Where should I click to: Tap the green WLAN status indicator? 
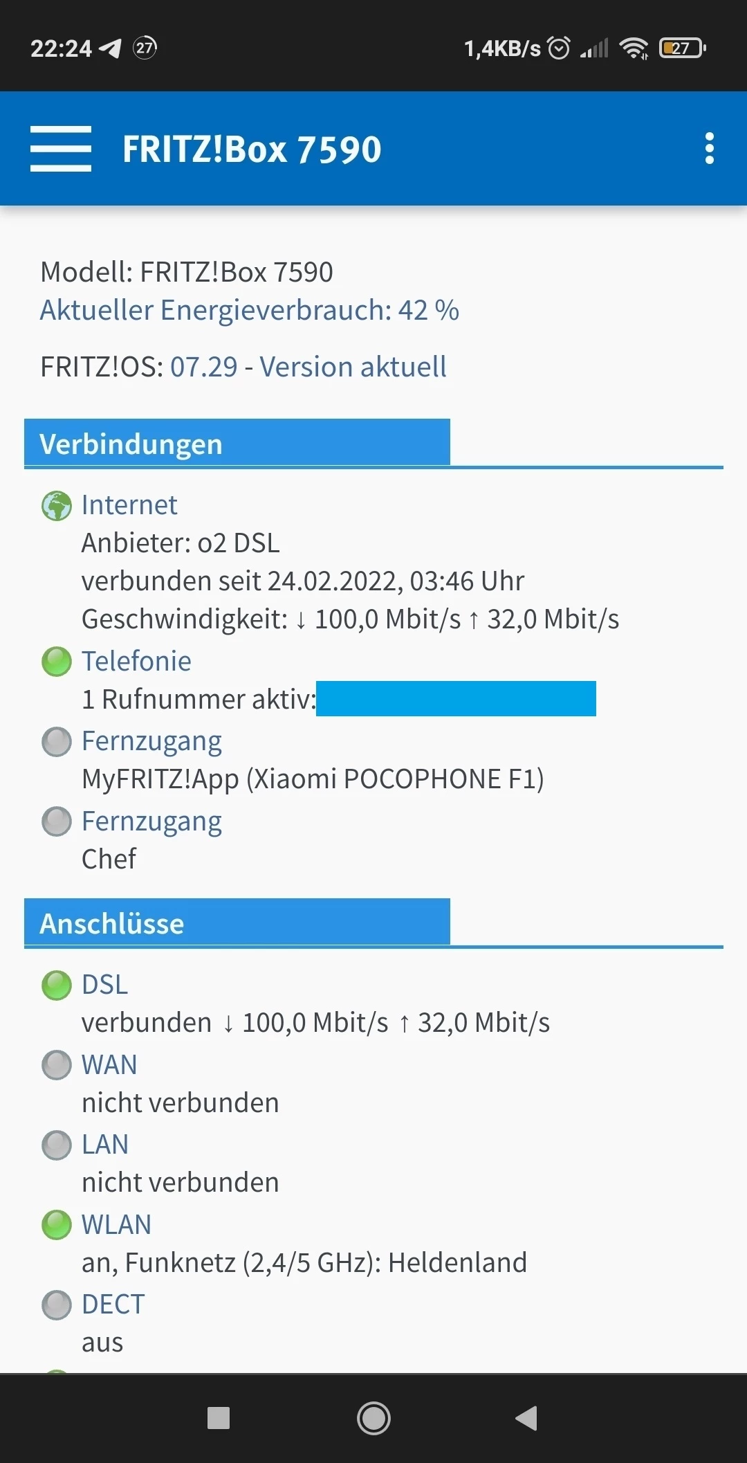[x=57, y=1225]
